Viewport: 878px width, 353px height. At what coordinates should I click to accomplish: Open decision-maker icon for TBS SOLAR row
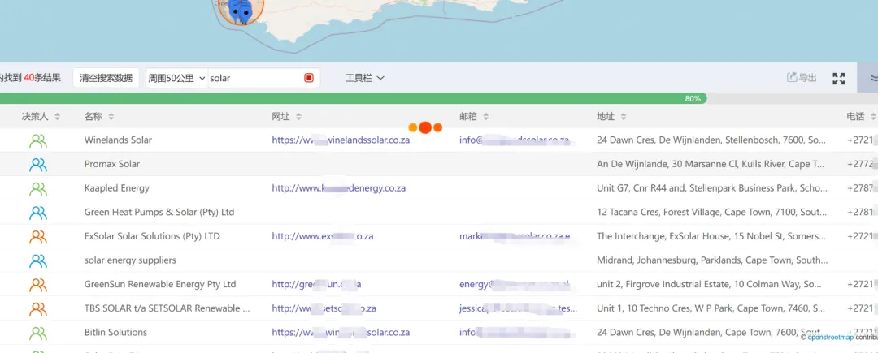pos(38,308)
